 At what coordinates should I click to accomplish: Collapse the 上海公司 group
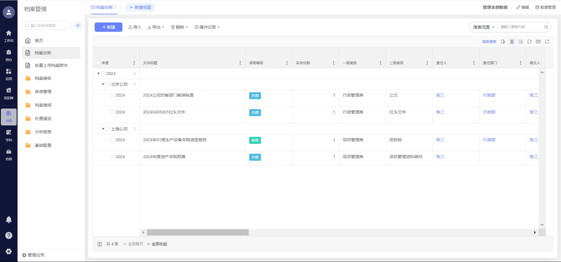pyautogui.click(x=103, y=129)
